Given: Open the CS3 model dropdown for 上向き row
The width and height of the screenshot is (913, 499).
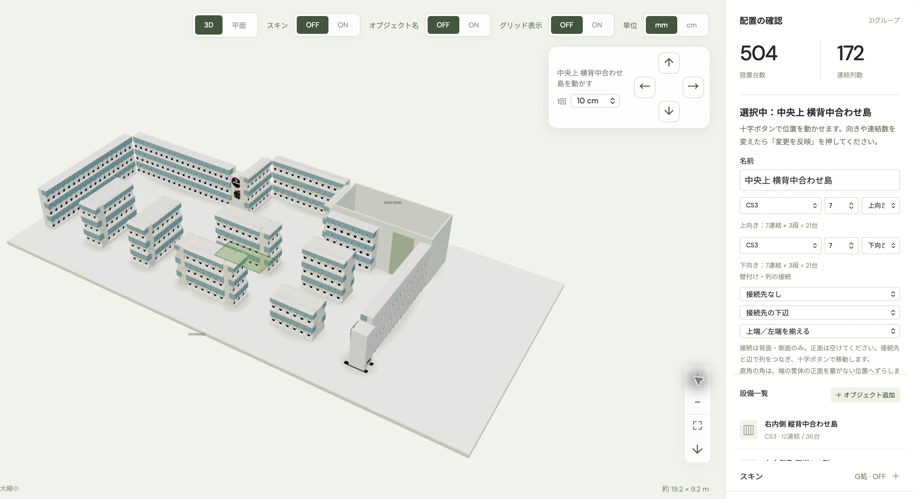Looking at the screenshot, I should click(780, 205).
